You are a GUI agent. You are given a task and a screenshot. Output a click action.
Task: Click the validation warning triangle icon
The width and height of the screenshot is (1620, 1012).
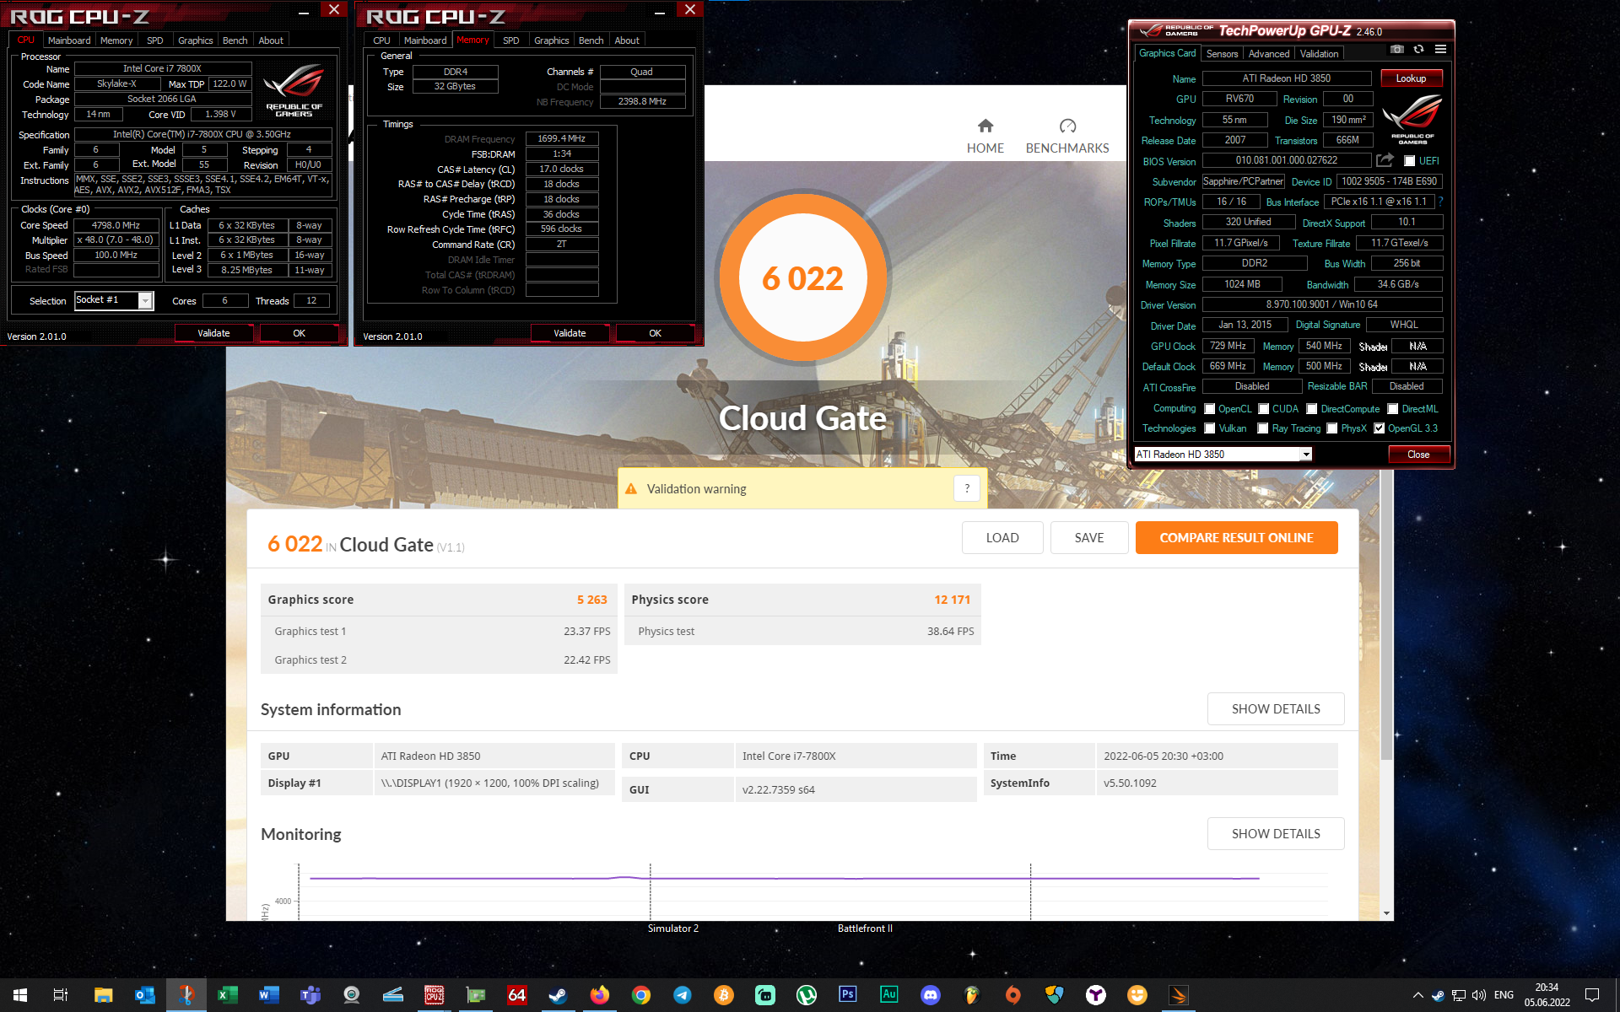[631, 489]
